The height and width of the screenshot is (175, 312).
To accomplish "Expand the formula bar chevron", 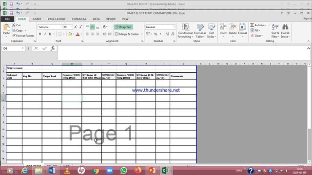I will click(x=309, y=48).
